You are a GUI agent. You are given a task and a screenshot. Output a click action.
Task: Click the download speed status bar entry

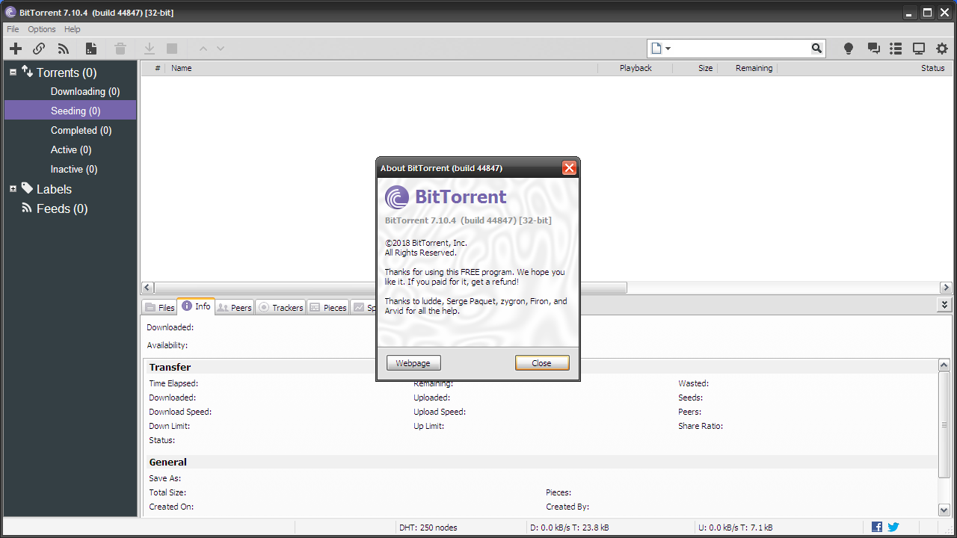click(x=570, y=528)
